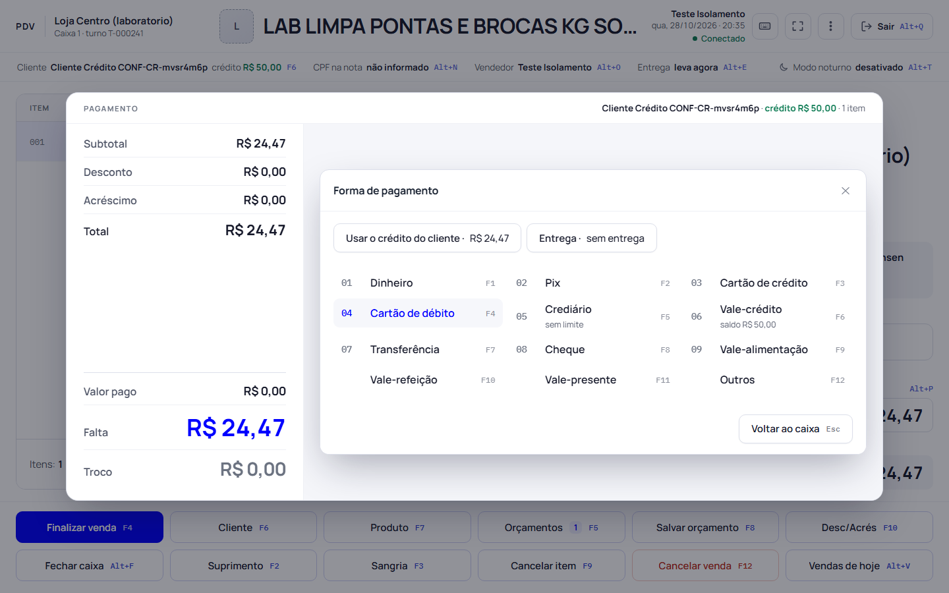
Task: Click Suprimento F2 button
Action: click(x=243, y=565)
